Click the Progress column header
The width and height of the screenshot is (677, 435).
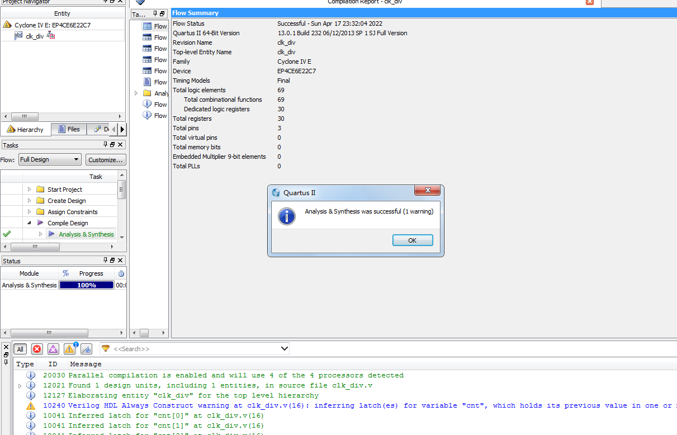[91, 273]
